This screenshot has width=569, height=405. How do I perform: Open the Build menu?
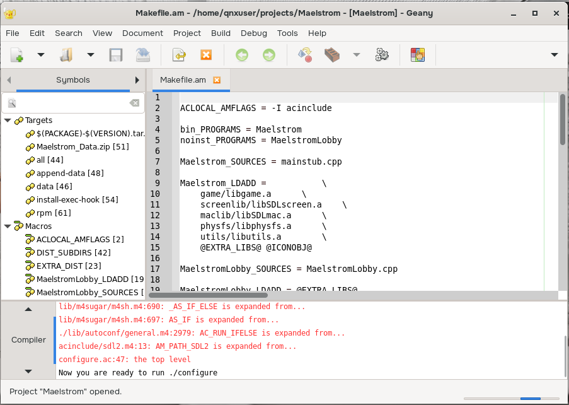221,33
